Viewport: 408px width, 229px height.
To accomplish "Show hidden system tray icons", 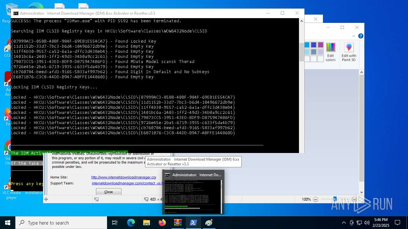I will point(344,223).
